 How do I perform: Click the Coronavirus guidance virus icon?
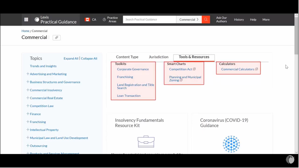231,144
